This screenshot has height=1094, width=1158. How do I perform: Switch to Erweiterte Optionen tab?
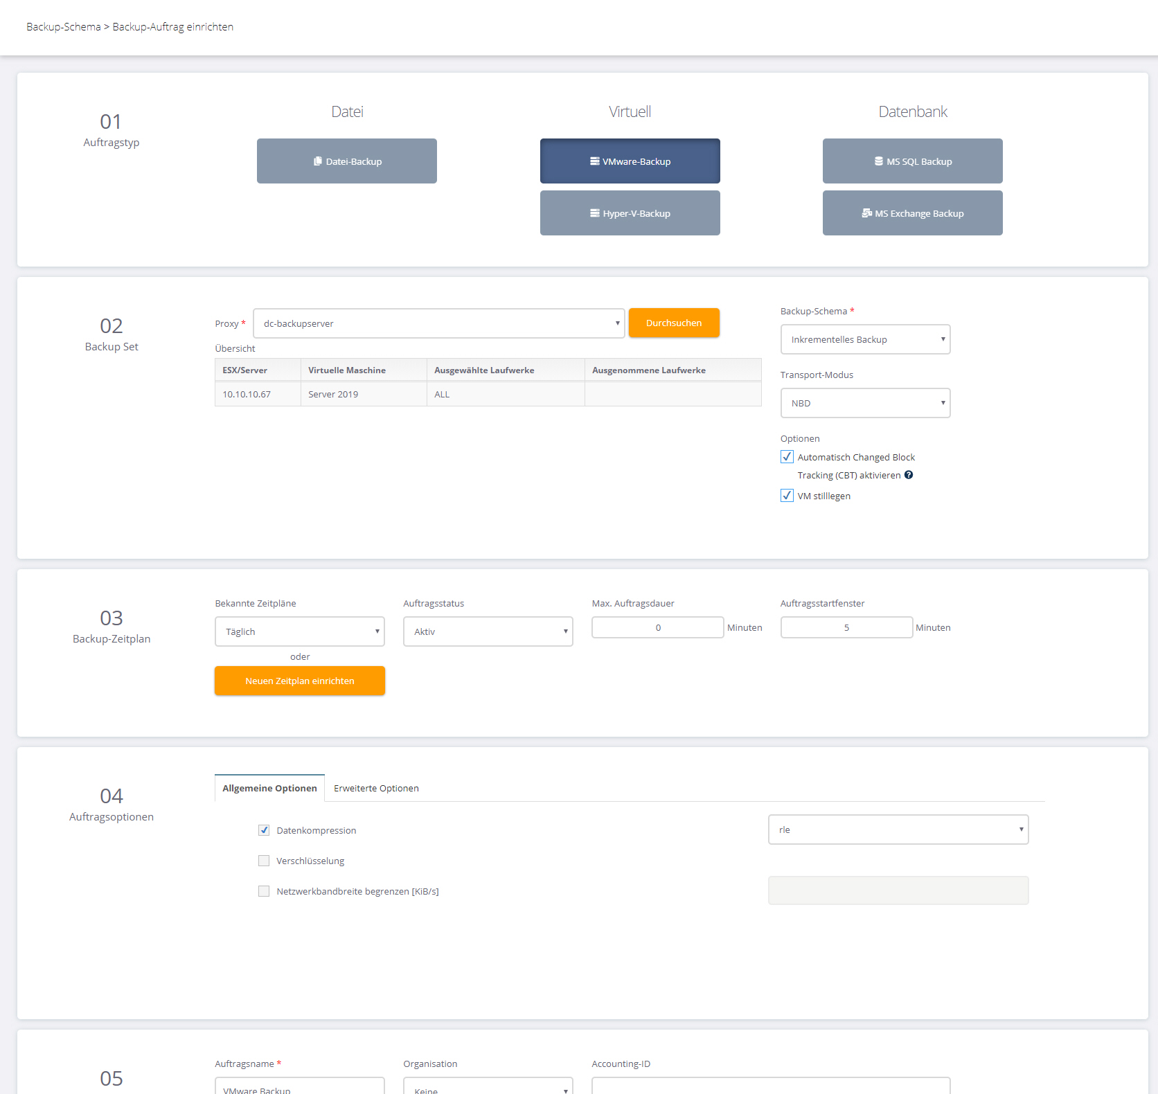point(376,788)
